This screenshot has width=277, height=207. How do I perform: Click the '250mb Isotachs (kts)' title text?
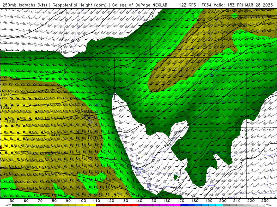pyautogui.click(x=25, y=5)
